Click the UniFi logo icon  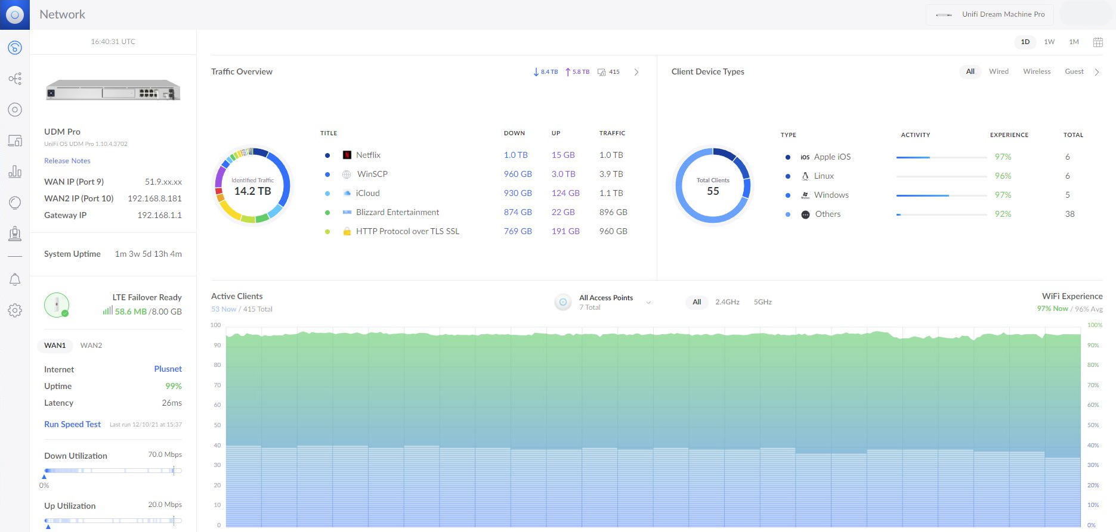(x=15, y=15)
